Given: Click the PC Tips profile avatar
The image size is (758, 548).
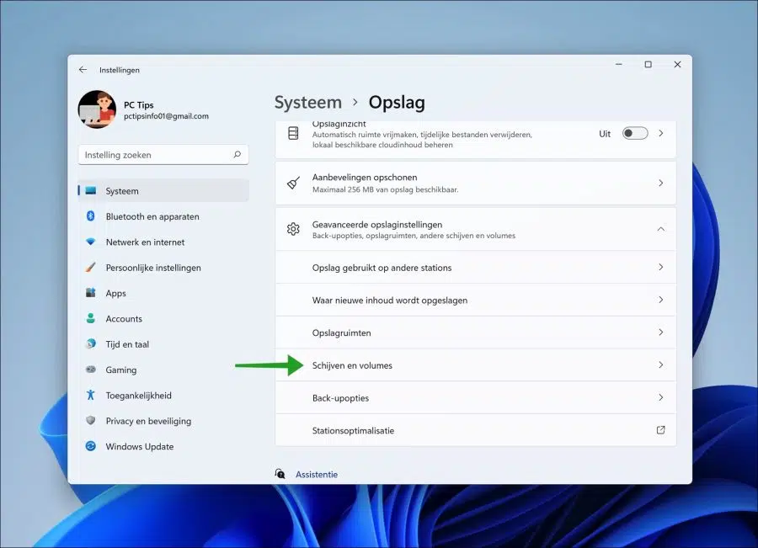Looking at the screenshot, I should coord(97,109).
